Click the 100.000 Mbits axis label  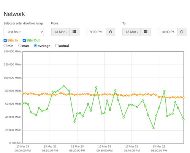(13, 78)
